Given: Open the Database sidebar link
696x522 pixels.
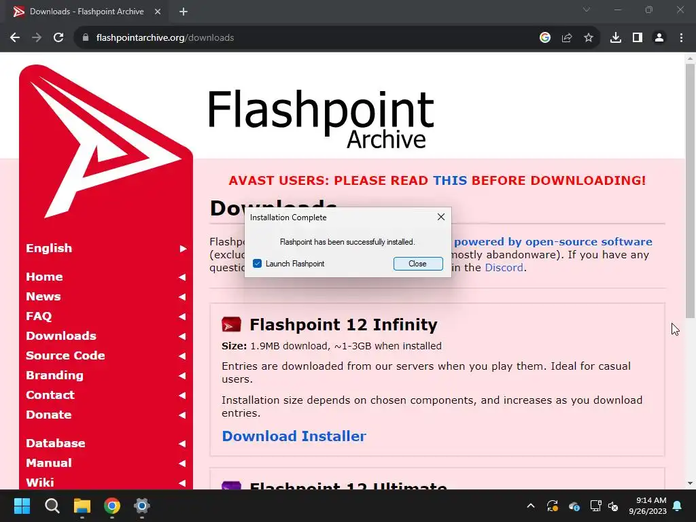Looking at the screenshot, I should coord(56,443).
